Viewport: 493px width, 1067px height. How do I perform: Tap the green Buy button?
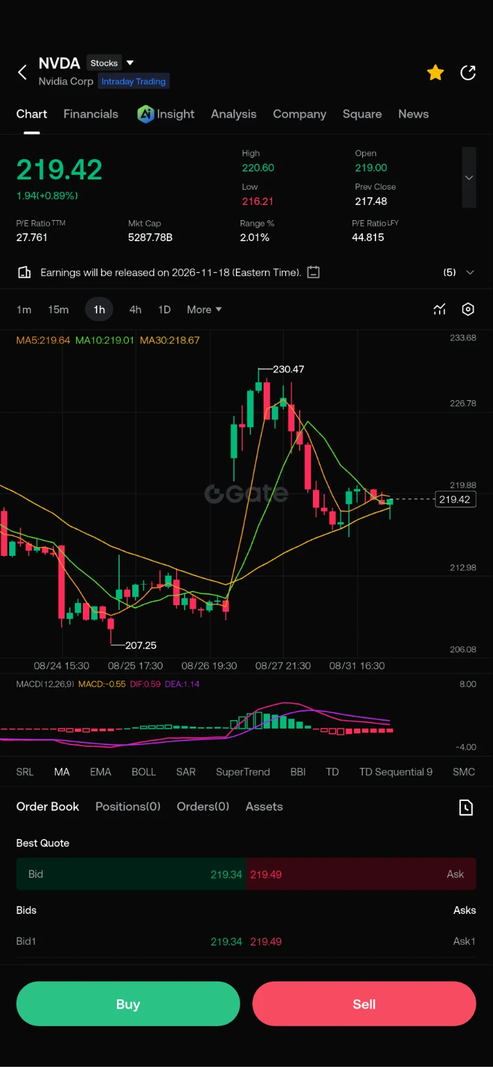(128, 1004)
